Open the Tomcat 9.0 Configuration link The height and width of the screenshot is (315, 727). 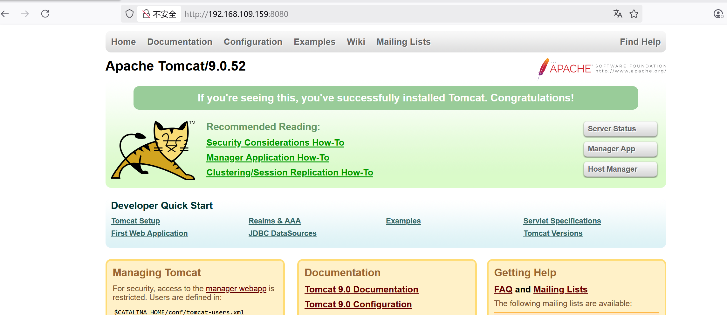coord(358,305)
